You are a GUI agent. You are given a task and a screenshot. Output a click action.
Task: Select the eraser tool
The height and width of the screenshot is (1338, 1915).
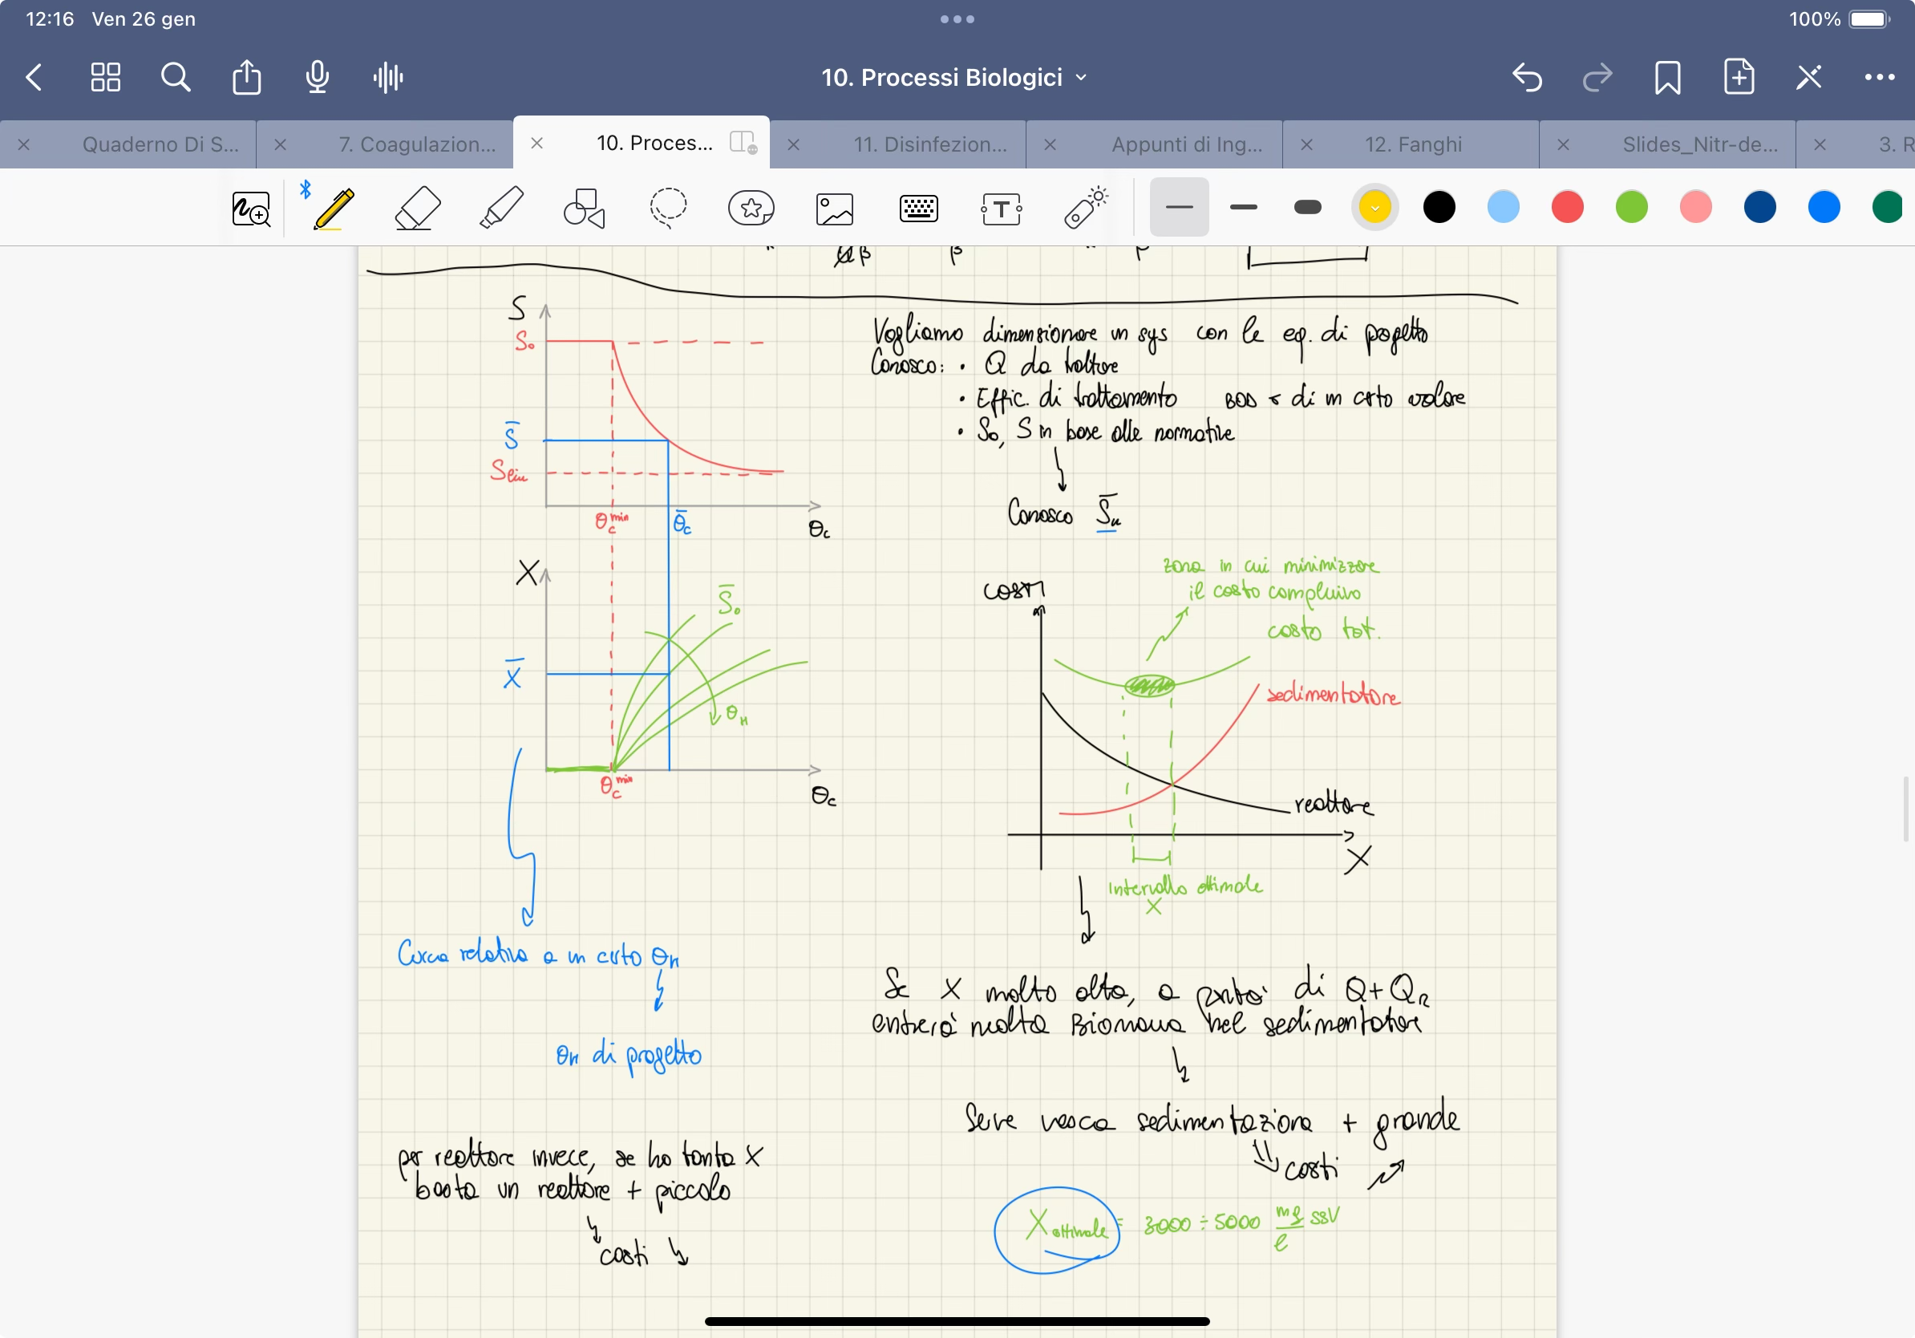click(417, 208)
